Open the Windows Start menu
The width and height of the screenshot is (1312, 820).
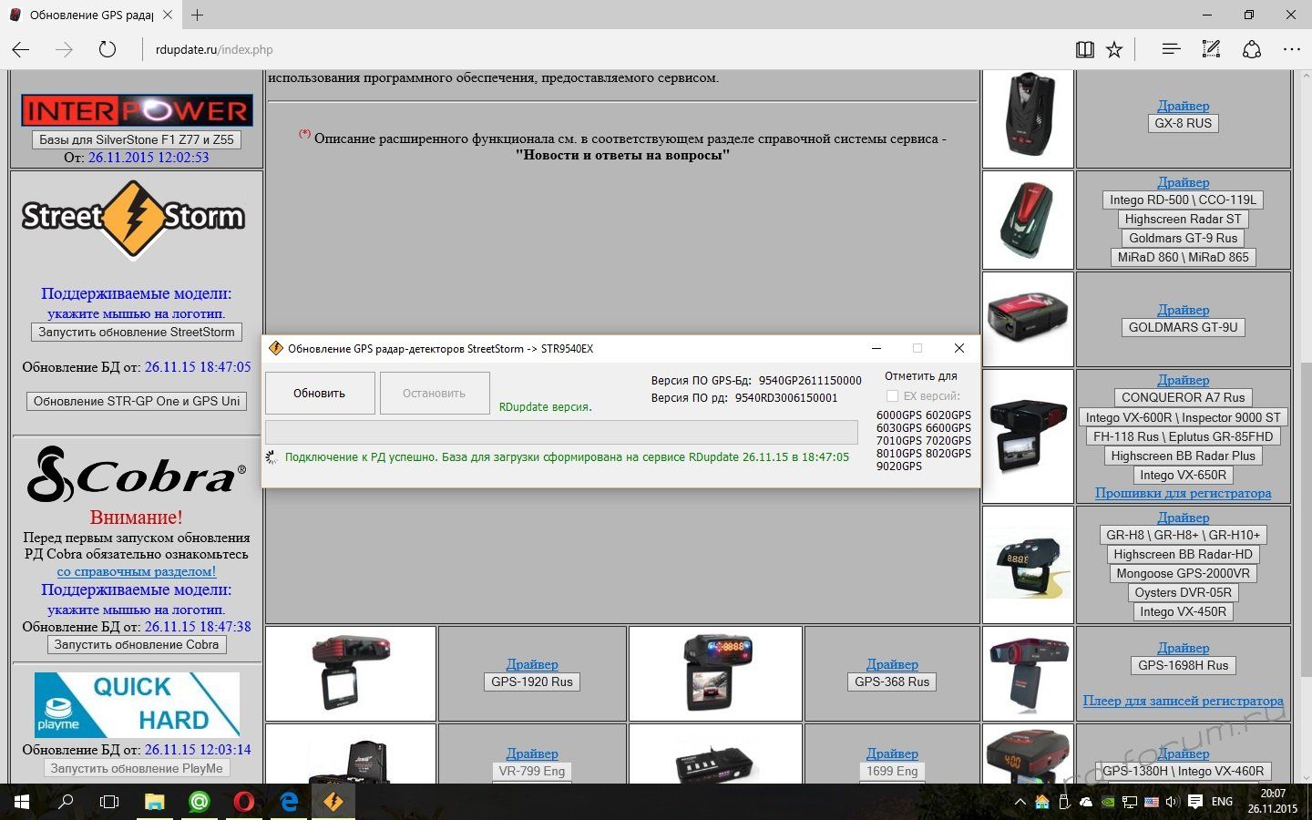click(22, 802)
